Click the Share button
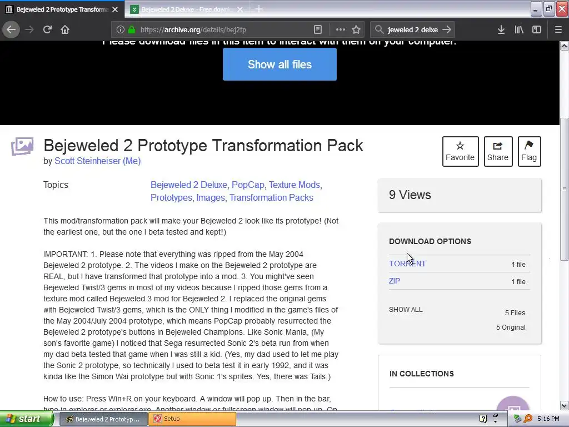The width and height of the screenshot is (569, 427). 498,151
